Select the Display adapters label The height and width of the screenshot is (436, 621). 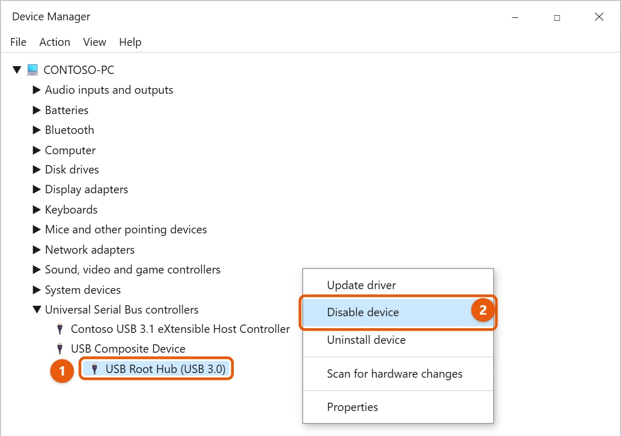coord(86,190)
